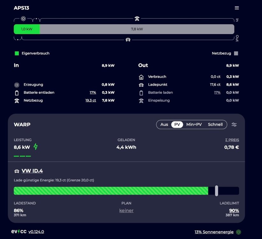The height and width of the screenshot is (239, 262).
Task: Click the car icon beside Ladepunkt
Action: point(141,85)
